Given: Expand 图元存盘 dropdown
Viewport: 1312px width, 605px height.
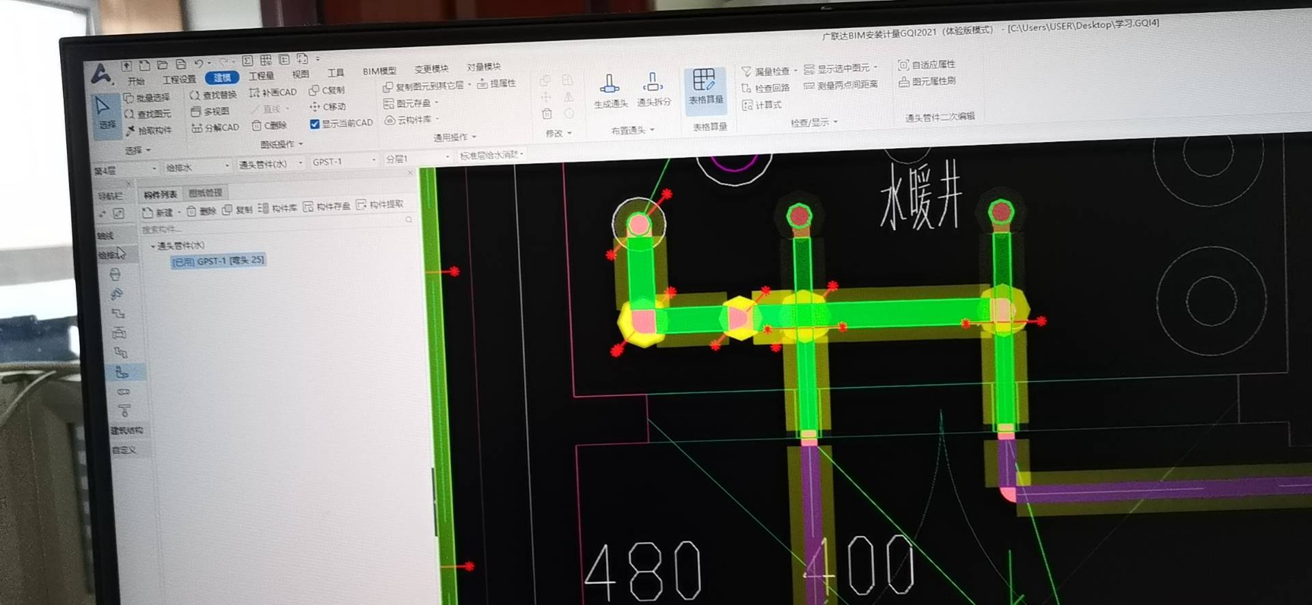Looking at the screenshot, I should click(436, 102).
